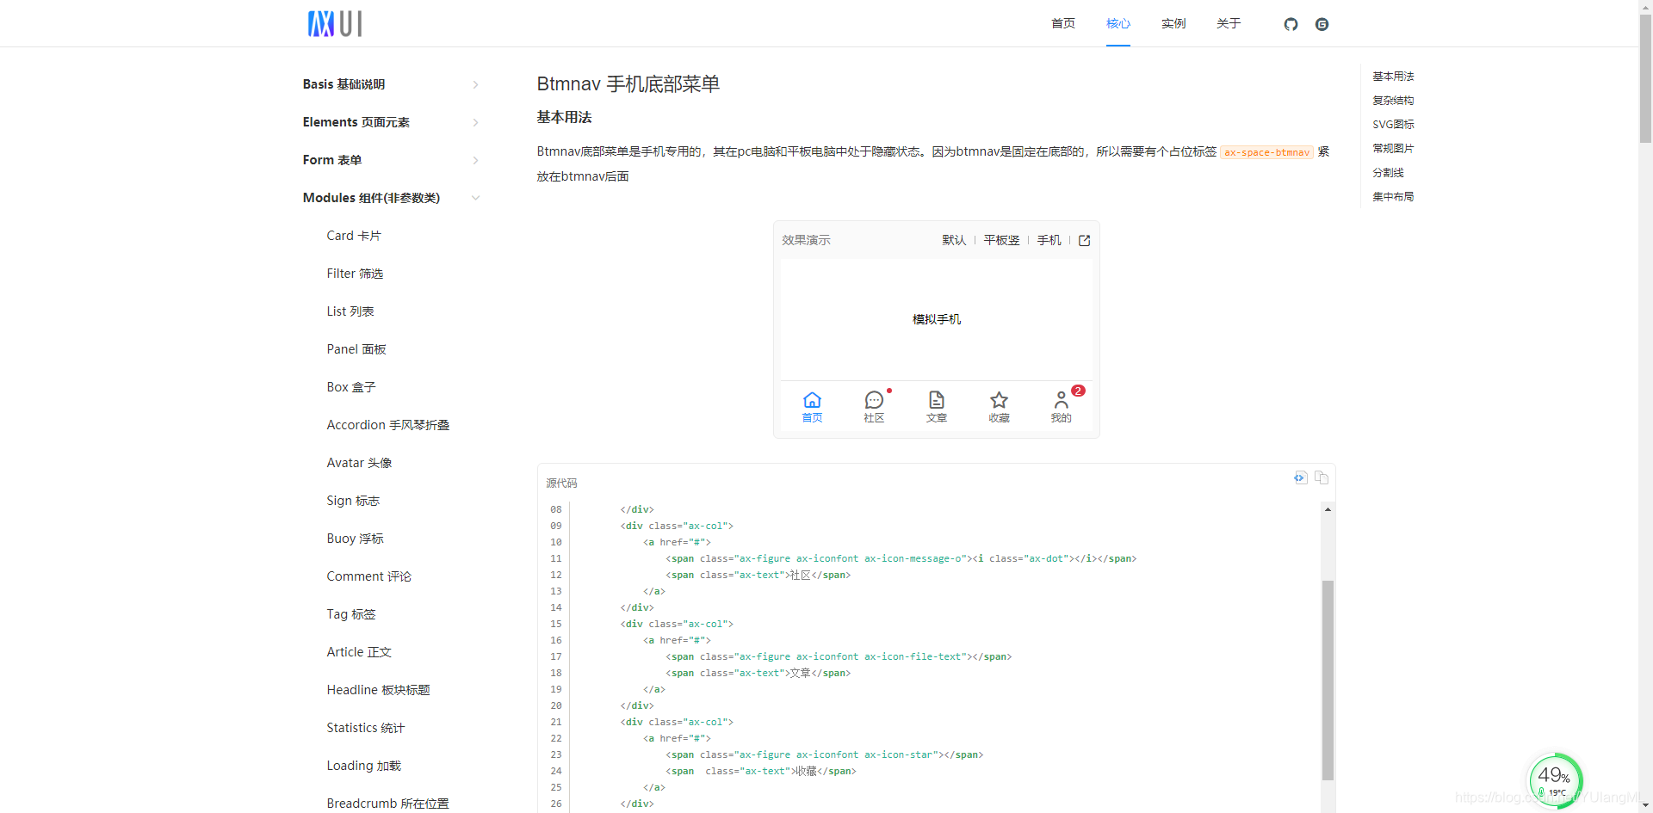Image resolution: width=1653 pixels, height=813 pixels.
Task: Switch demo to 平板竖 tablet mode
Action: [1000, 240]
